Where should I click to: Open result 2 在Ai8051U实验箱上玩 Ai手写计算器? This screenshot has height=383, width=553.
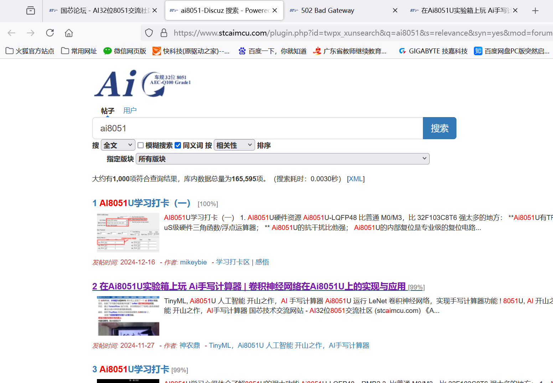[x=249, y=287]
